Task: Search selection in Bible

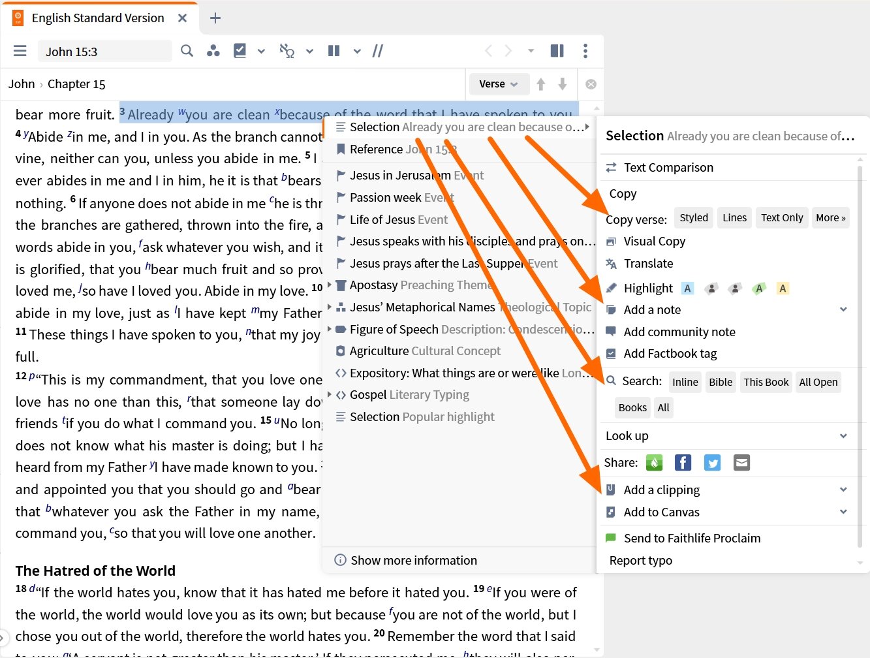Action: (x=721, y=383)
